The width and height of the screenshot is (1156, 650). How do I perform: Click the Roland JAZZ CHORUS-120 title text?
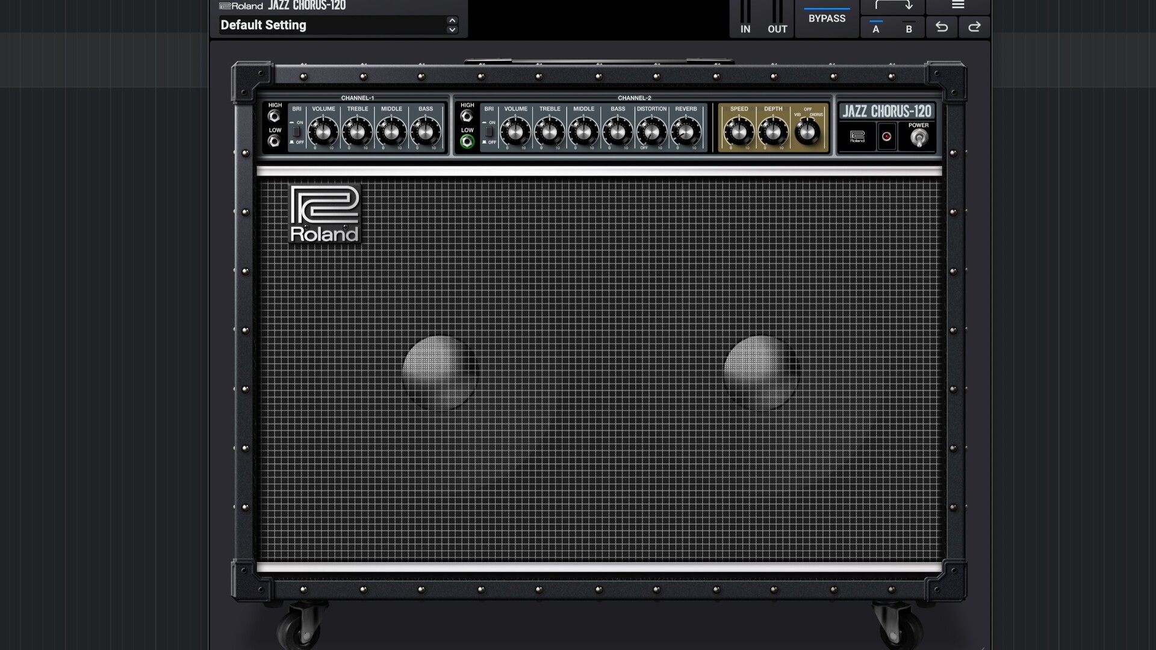[282, 5]
